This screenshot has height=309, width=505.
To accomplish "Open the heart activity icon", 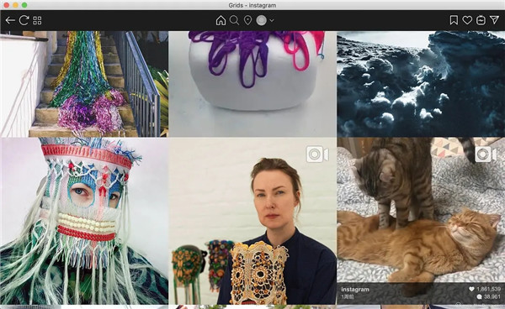I will (x=467, y=20).
